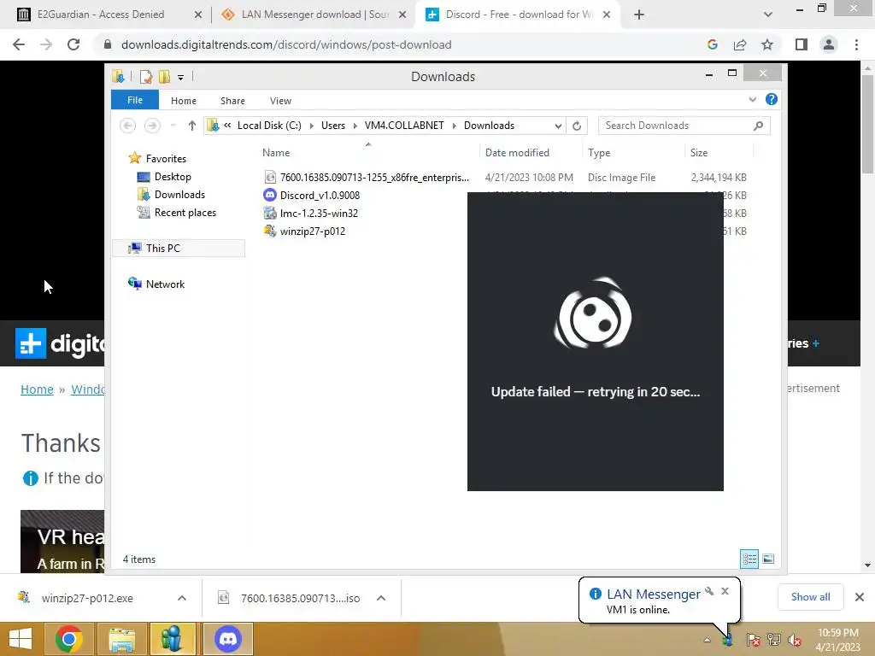This screenshot has height=656, width=875.
Task: Bookmark this page with star icon
Action: pos(767,44)
